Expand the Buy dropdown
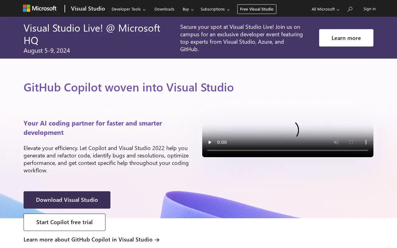The image size is (397, 248). point(188,9)
